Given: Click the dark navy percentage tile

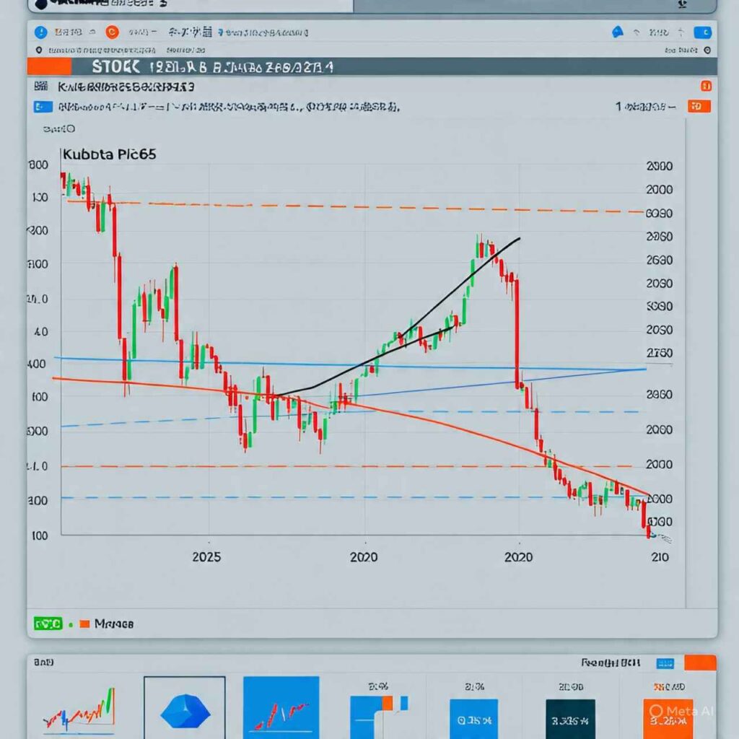Looking at the screenshot, I should (x=570, y=720).
